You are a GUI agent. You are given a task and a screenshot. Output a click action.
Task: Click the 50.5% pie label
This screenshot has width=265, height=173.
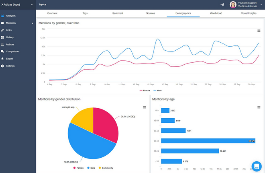[71, 162]
